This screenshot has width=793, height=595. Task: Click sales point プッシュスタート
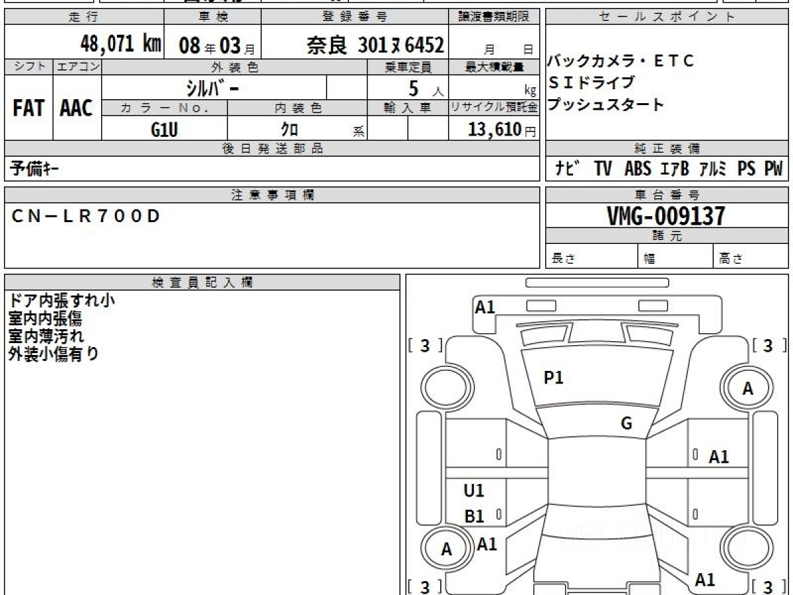point(606,104)
